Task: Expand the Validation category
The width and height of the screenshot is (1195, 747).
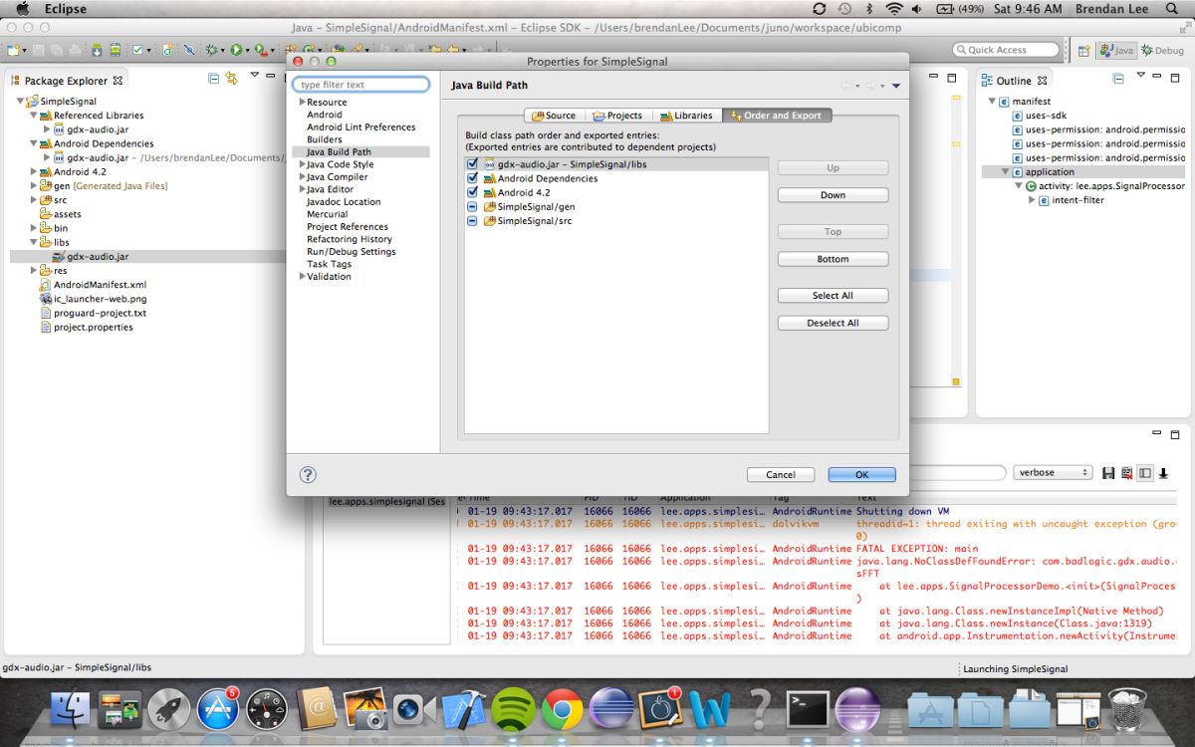Action: tap(302, 276)
